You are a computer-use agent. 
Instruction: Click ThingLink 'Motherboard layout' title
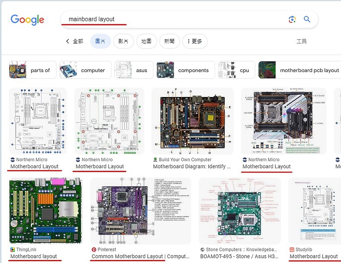click(x=34, y=256)
